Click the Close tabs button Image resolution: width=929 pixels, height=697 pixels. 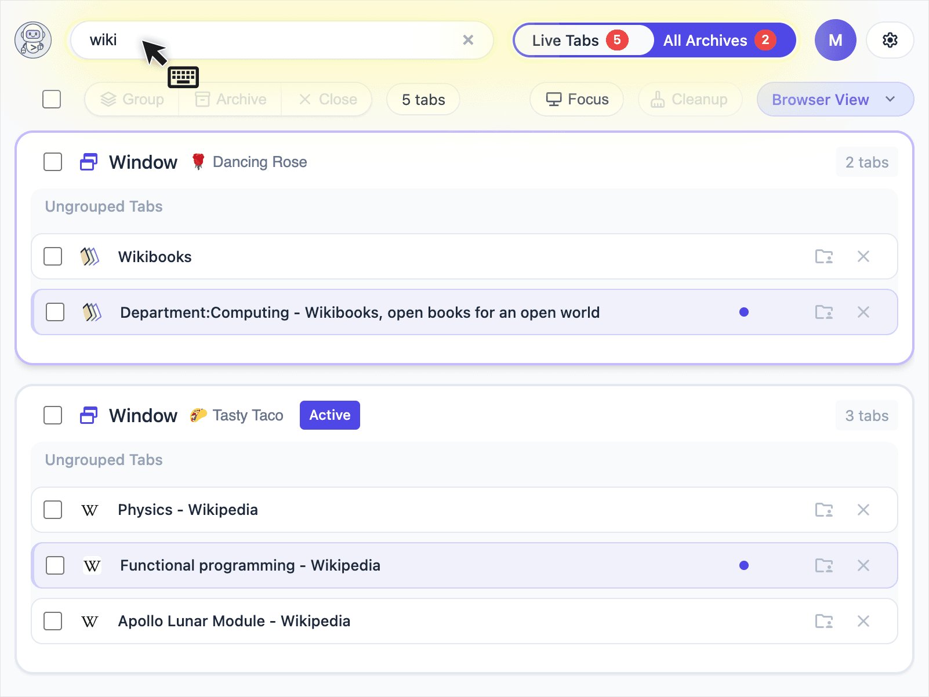pyautogui.click(x=328, y=99)
